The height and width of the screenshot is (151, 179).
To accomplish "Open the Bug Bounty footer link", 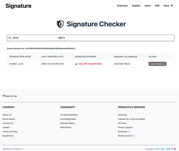I will (x=8, y=136).
